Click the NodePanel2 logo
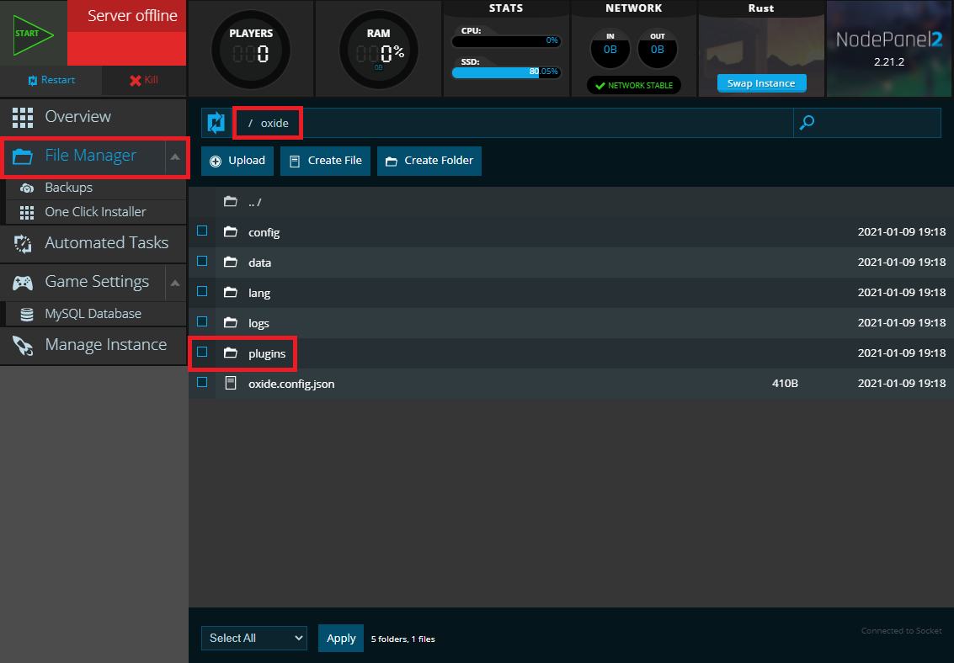The height and width of the screenshot is (663, 954). coord(889,40)
